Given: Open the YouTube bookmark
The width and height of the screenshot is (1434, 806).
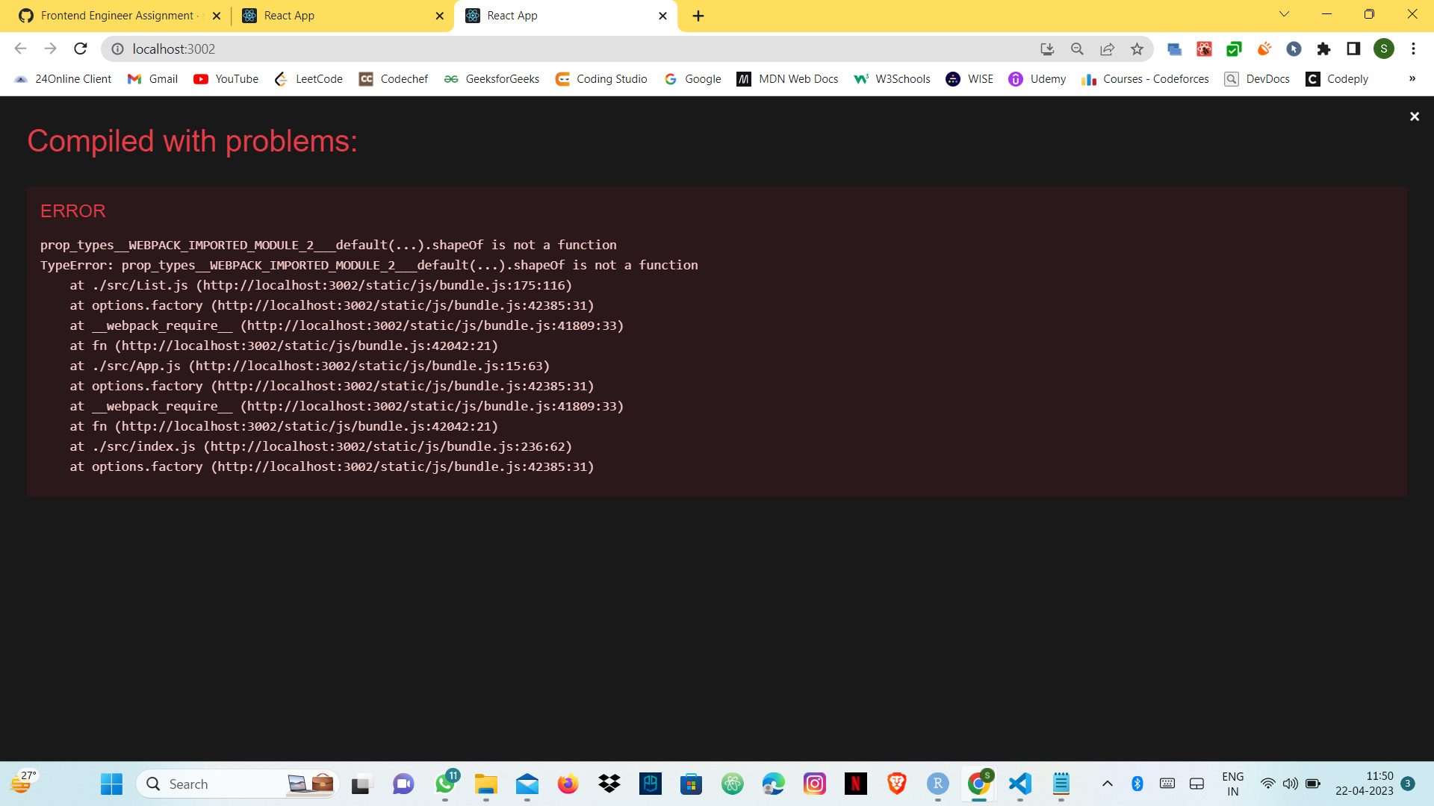Looking at the screenshot, I should click(x=226, y=78).
